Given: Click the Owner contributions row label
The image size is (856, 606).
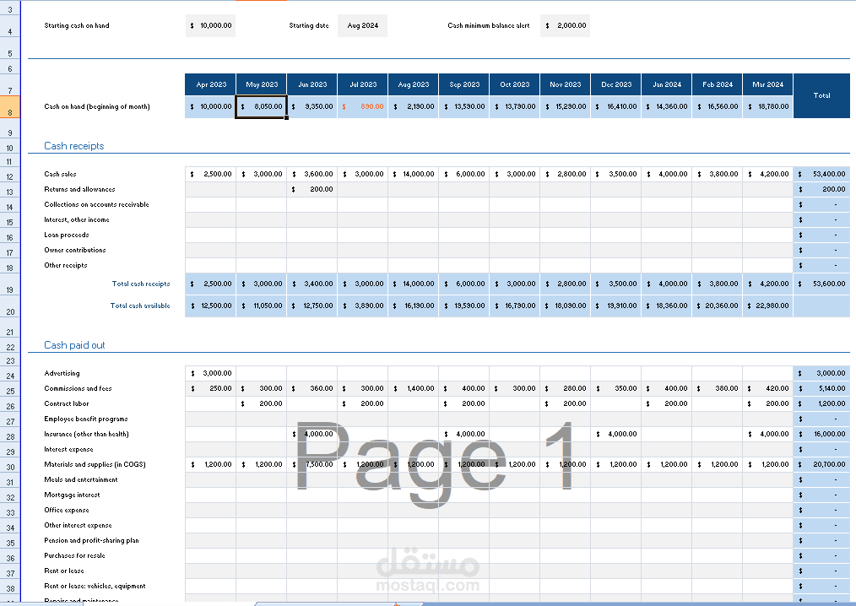Looking at the screenshot, I should [75, 250].
